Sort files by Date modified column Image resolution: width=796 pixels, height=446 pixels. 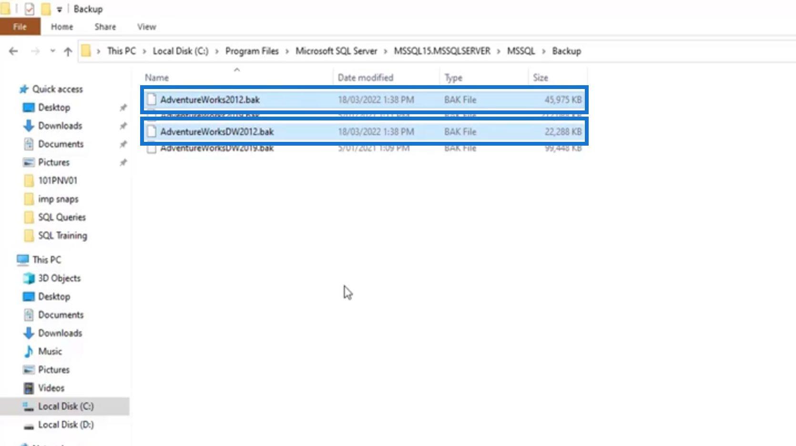[366, 78]
